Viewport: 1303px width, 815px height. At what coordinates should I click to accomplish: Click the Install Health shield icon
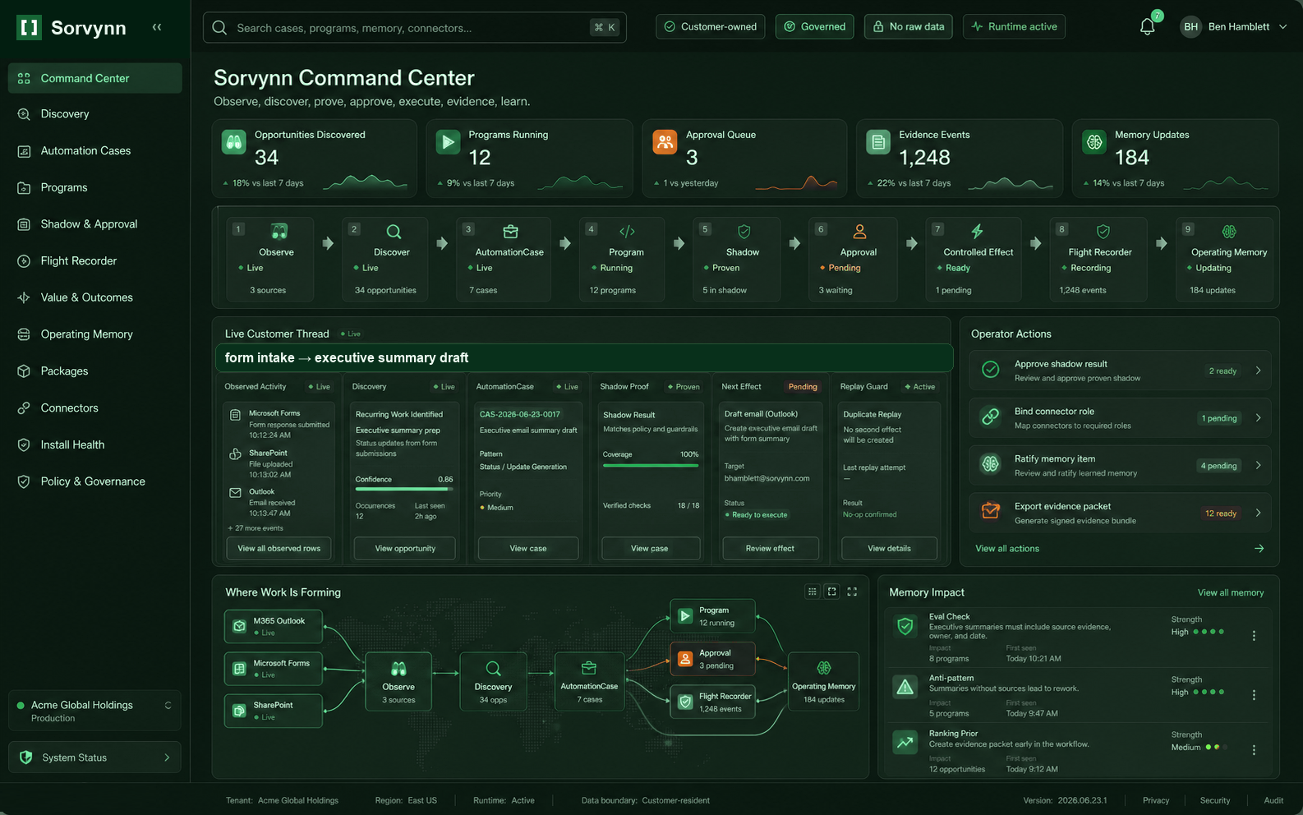24,444
